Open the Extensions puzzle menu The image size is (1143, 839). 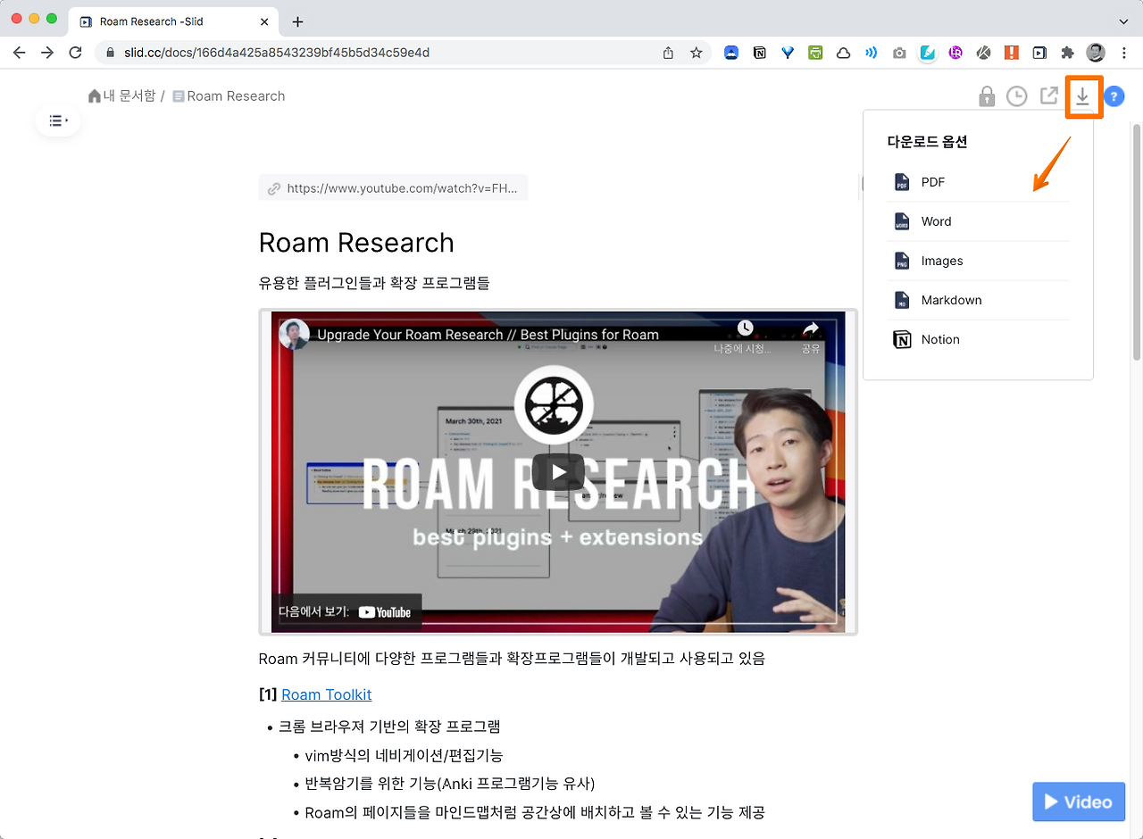[x=1067, y=53]
